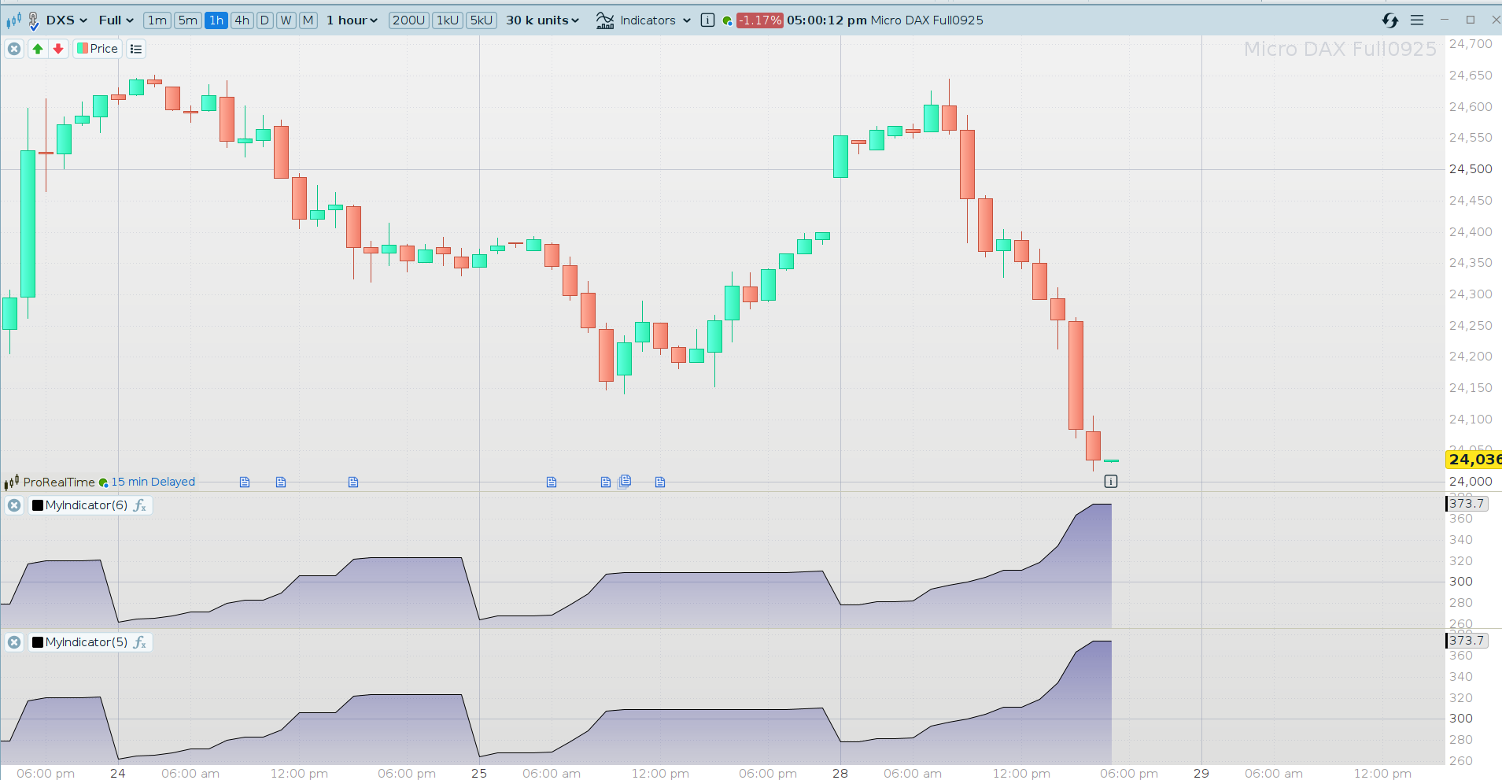
Task: Open the chart style candlestick icon
Action: point(13,20)
